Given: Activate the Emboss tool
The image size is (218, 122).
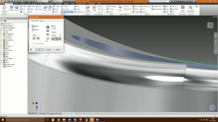Looking at the screenshot, I should pyautogui.click(x=31, y=6).
